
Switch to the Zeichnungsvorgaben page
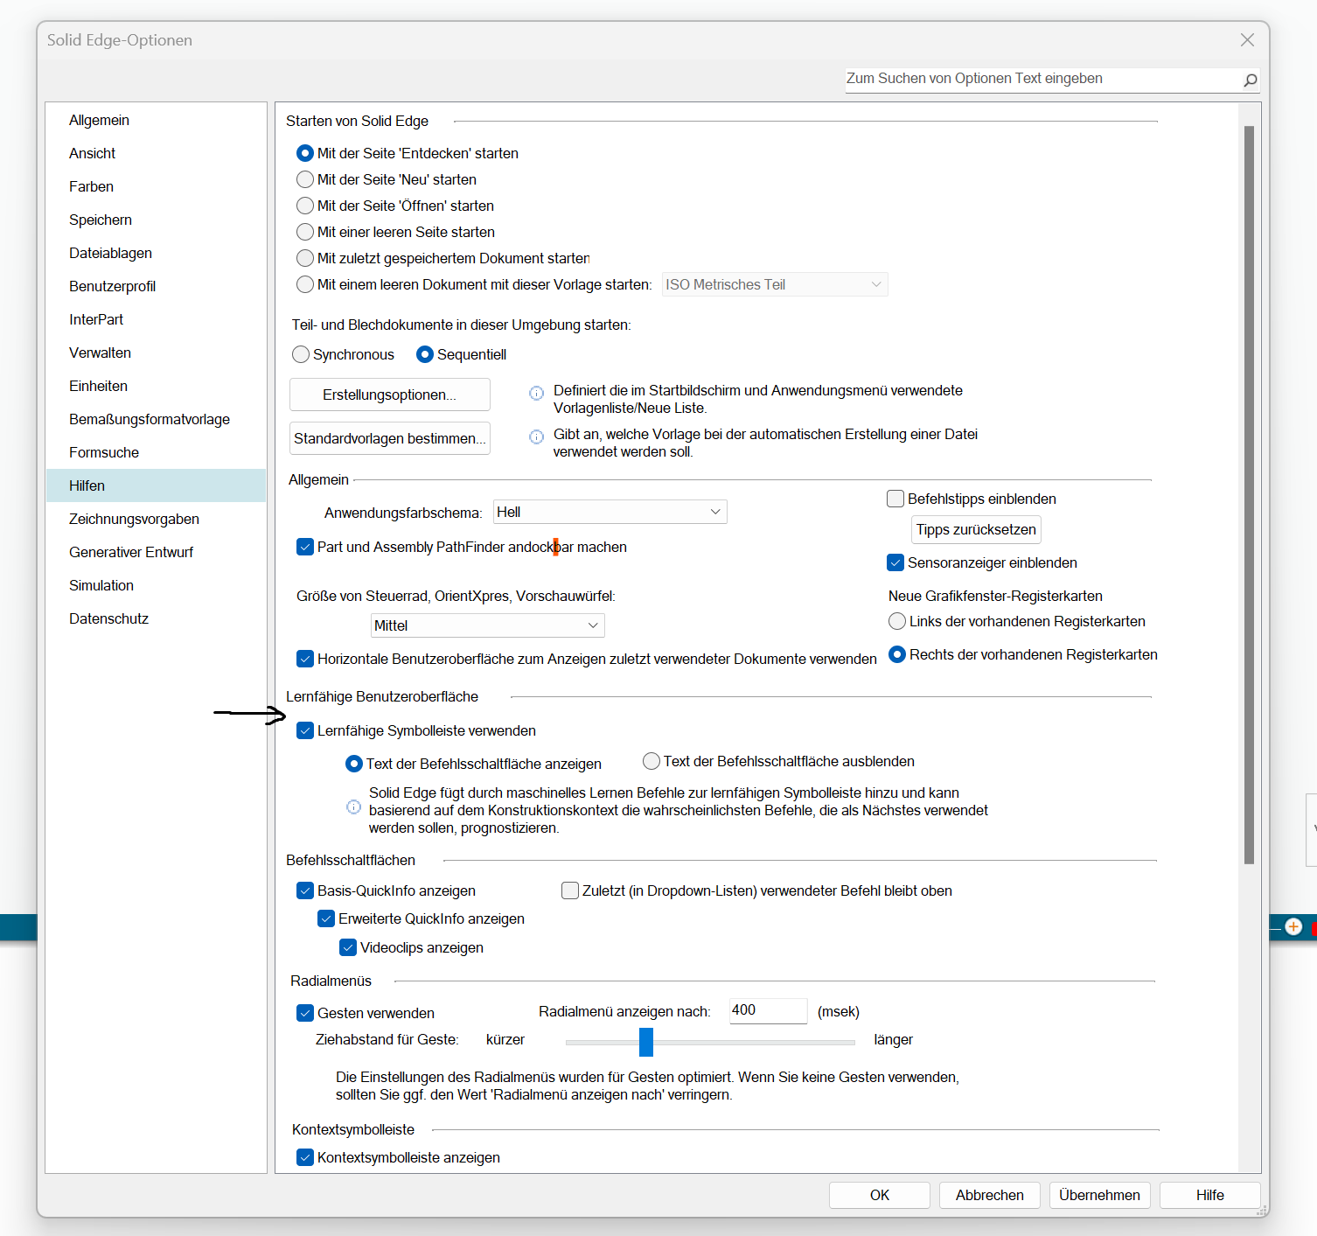[156, 519]
